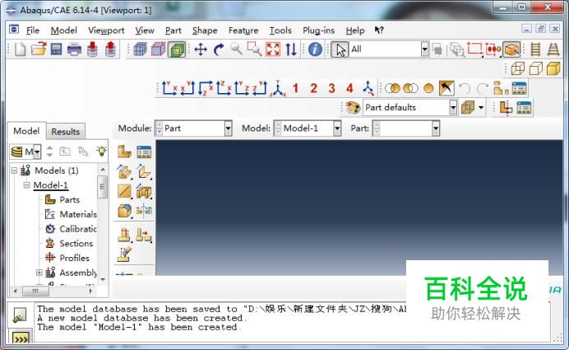Apply saved user view 1
This screenshot has height=350, width=569.
(x=295, y=88)
